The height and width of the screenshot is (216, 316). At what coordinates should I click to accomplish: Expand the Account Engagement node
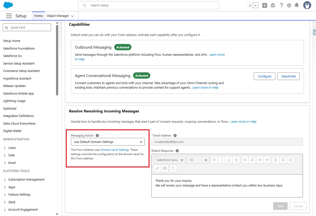pos(5,209)
